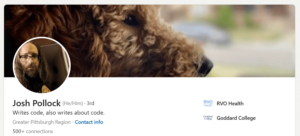This screenshot has height=136, width=300.
Task: Click the dog cover banner image
Action: pyautogui.click(x=149, y=41)
